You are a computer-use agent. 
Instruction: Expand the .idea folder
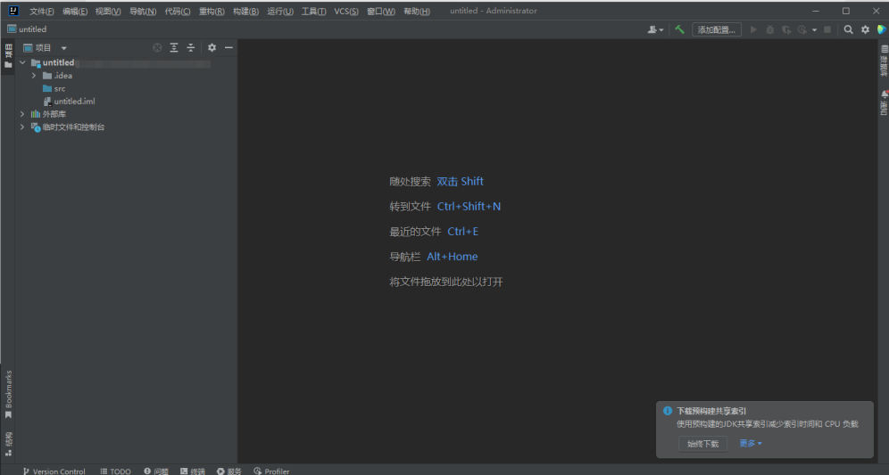pyautogui.click(x=33, y=75)
